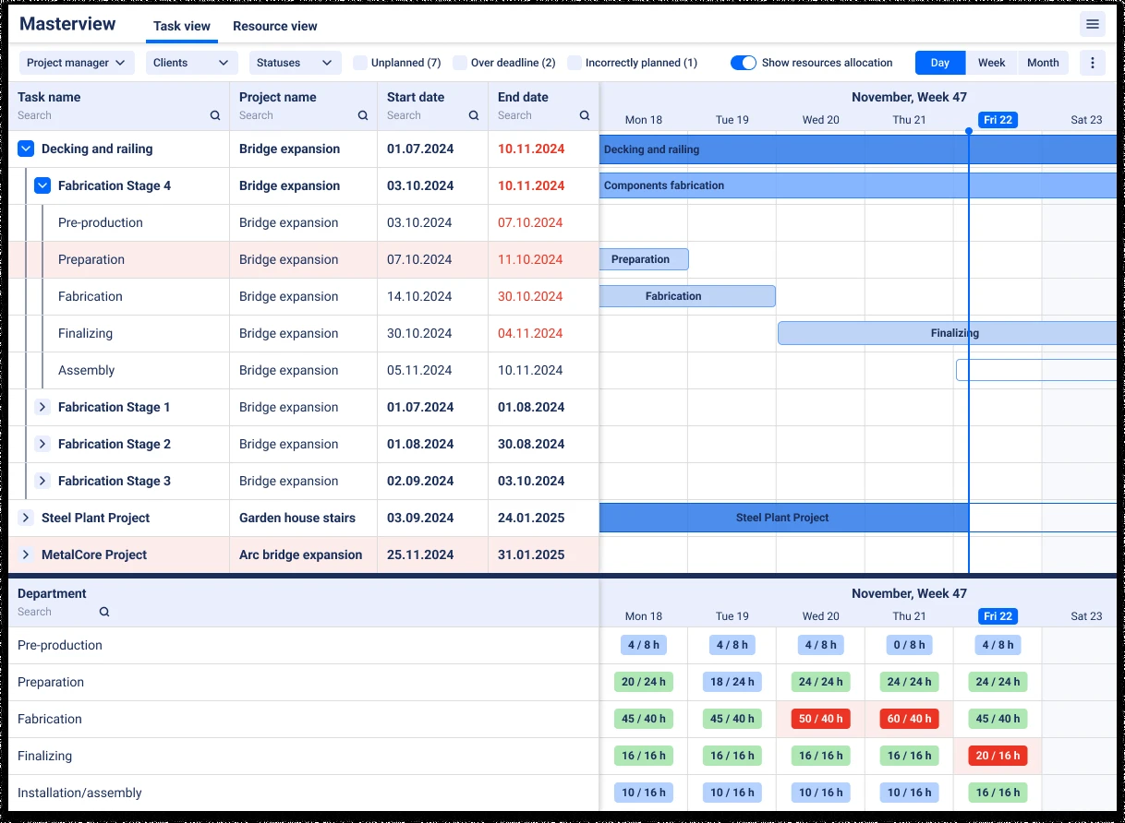The image size is (1125, 823).
Task: Expand Fabrication Stage 3
Action: (42, 481)
